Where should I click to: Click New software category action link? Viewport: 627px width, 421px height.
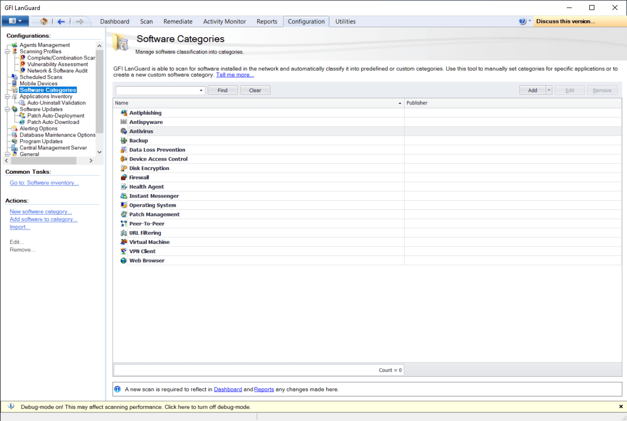tap(41, 212)
